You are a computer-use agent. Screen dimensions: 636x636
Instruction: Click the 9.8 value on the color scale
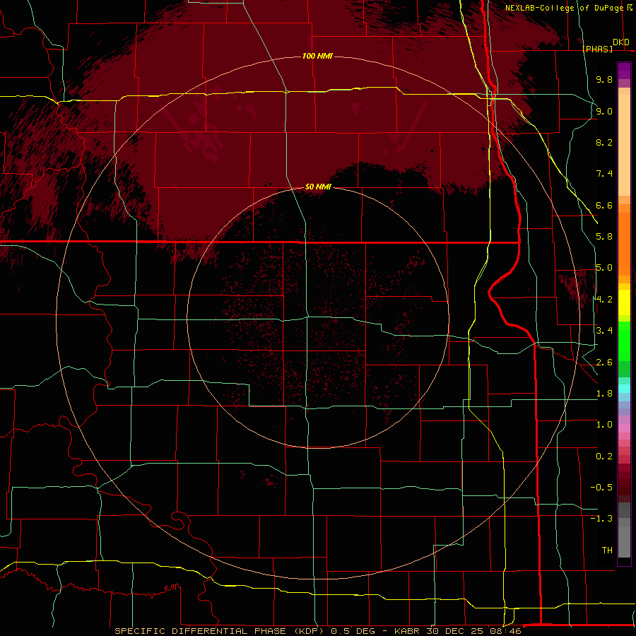click(x=604, y=79)
